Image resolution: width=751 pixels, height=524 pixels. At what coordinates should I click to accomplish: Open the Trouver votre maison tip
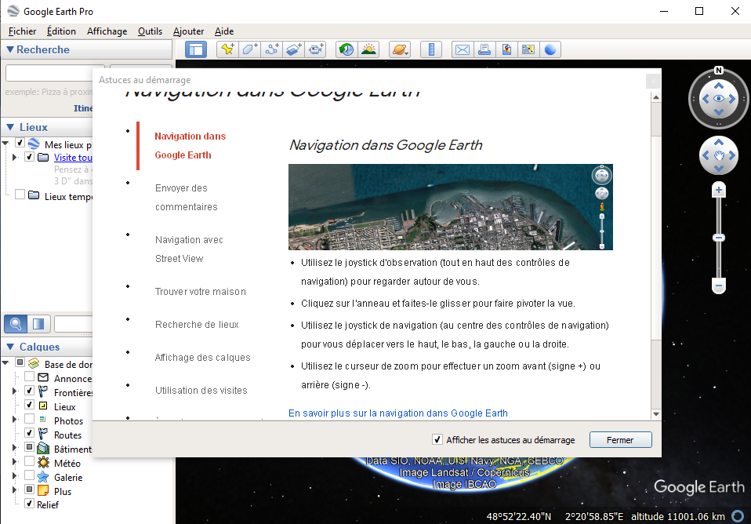(x=200, y=292)
